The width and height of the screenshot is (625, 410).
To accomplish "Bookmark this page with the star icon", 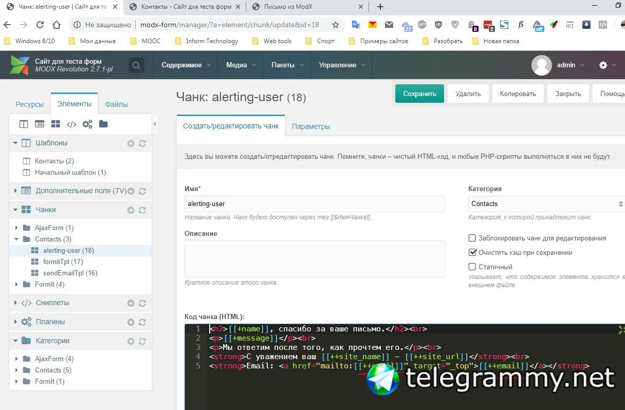I will tap(336, 25).
